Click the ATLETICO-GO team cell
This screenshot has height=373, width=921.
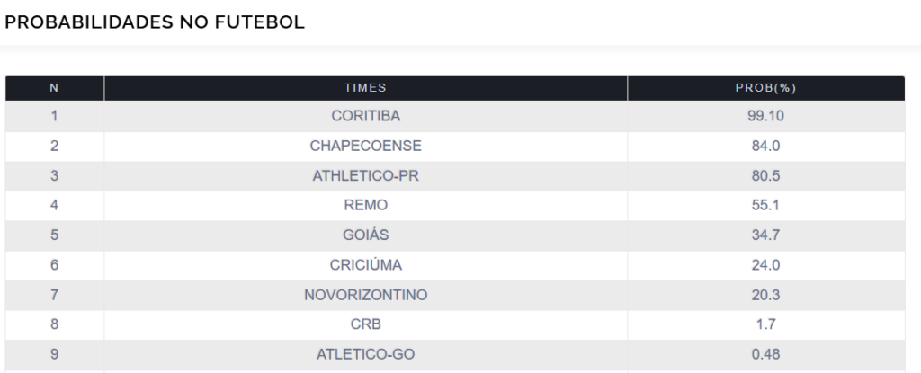click(365, 354)
